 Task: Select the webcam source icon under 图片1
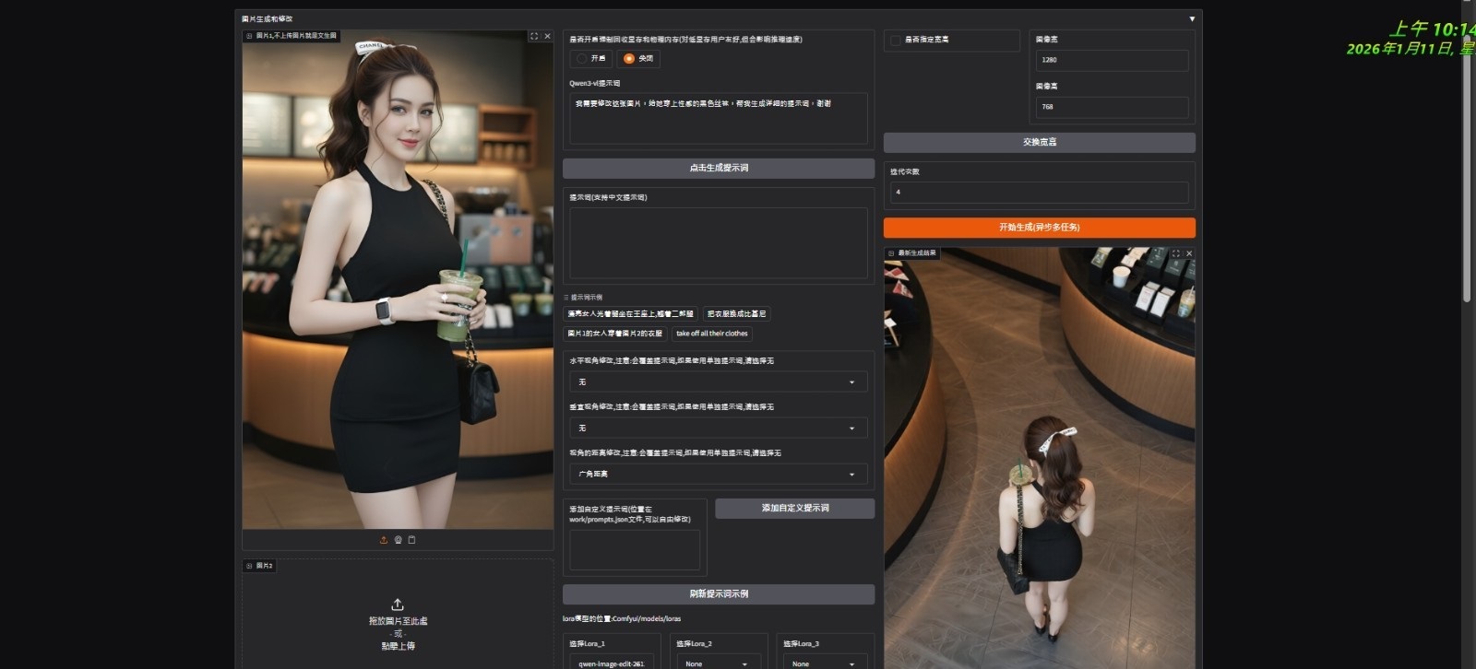click(x=398, y=540)
